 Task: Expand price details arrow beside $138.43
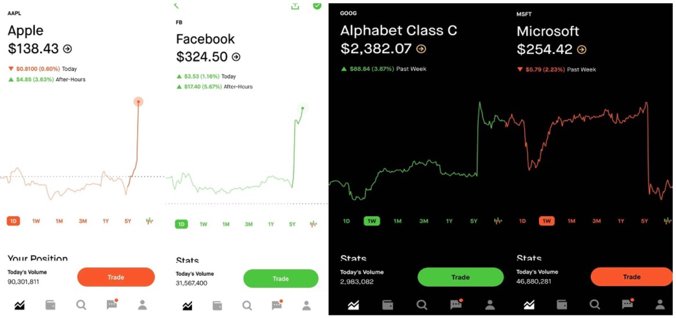point(68,49)
